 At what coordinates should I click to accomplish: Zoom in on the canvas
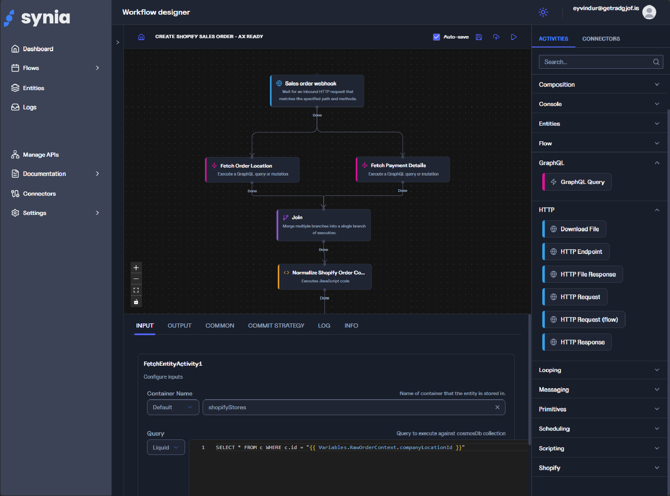coord(136,267)
